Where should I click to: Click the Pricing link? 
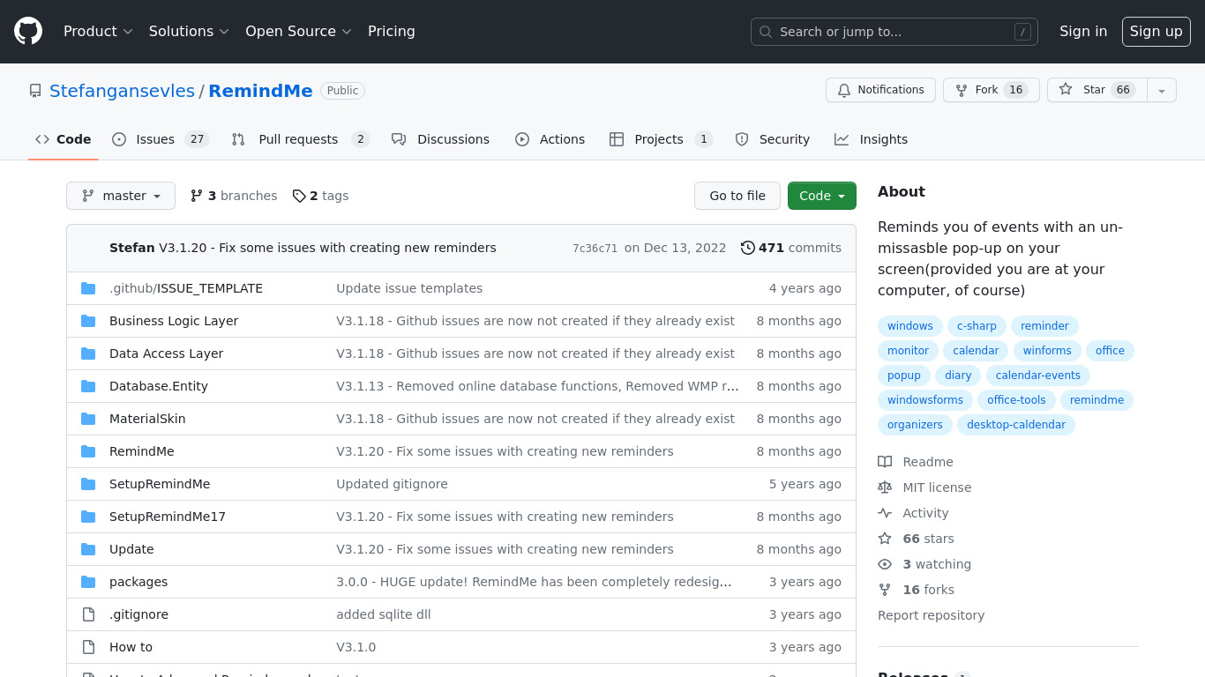click(x=392, y=32)
